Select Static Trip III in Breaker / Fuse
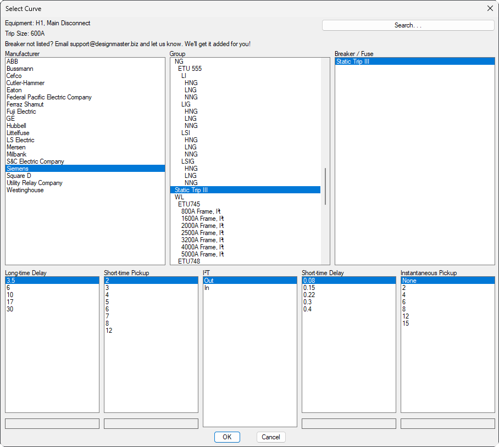499x447 pixels. coord(415,62)
